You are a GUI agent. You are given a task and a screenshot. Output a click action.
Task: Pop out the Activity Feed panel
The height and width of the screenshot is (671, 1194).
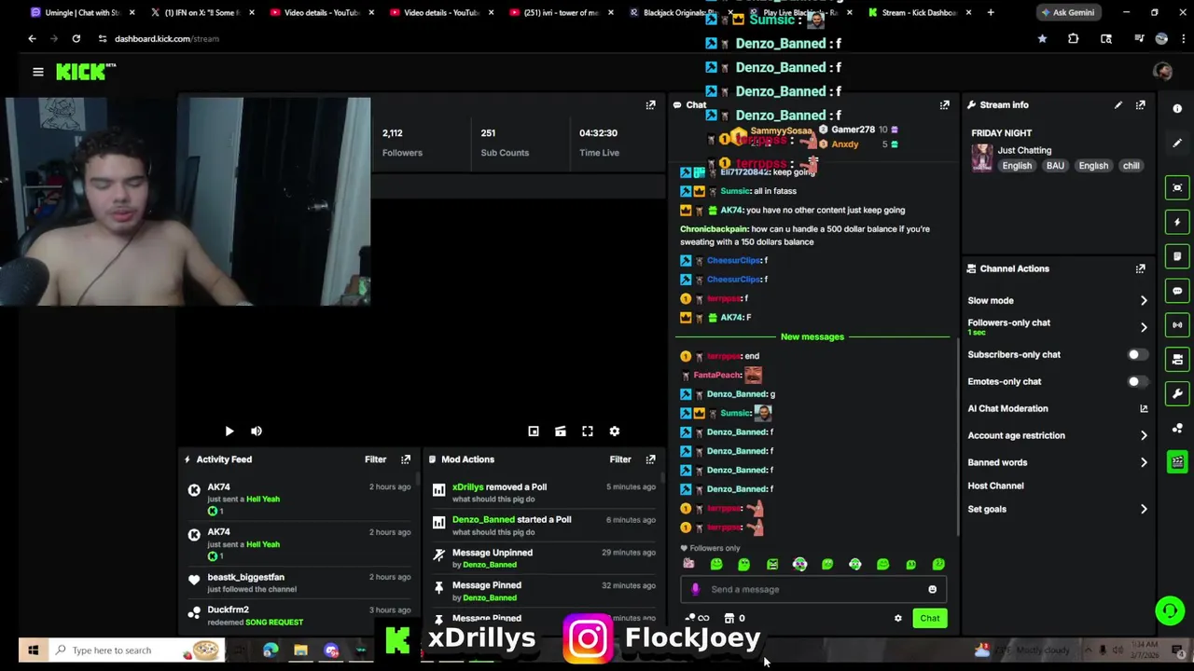406,459
